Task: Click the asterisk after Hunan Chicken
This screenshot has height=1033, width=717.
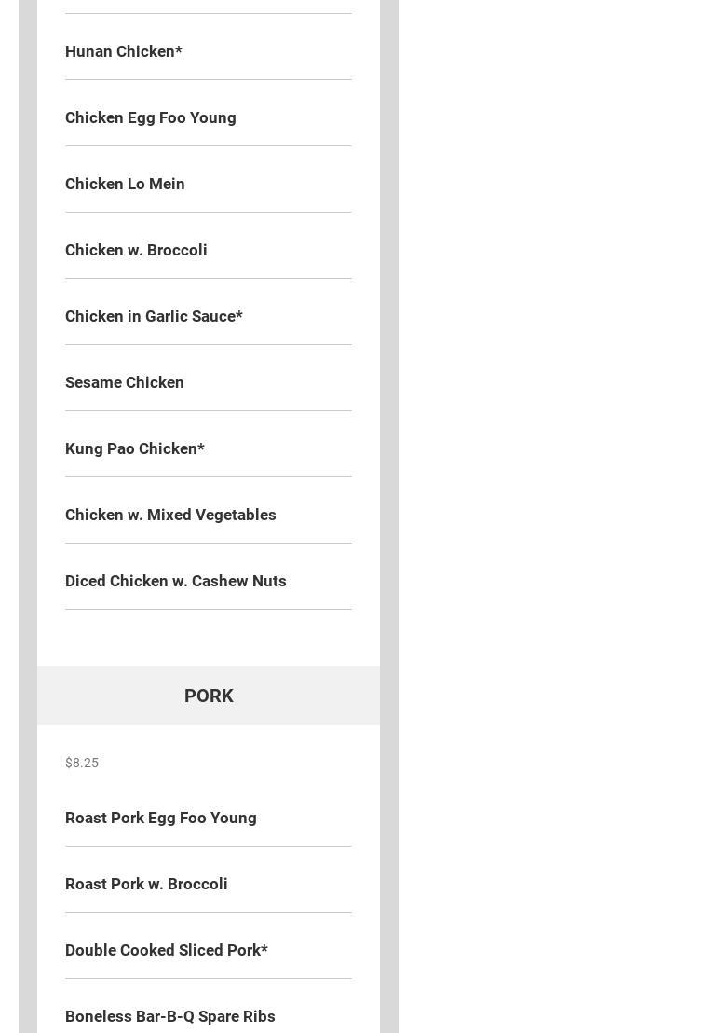Action: click(179, 49)
